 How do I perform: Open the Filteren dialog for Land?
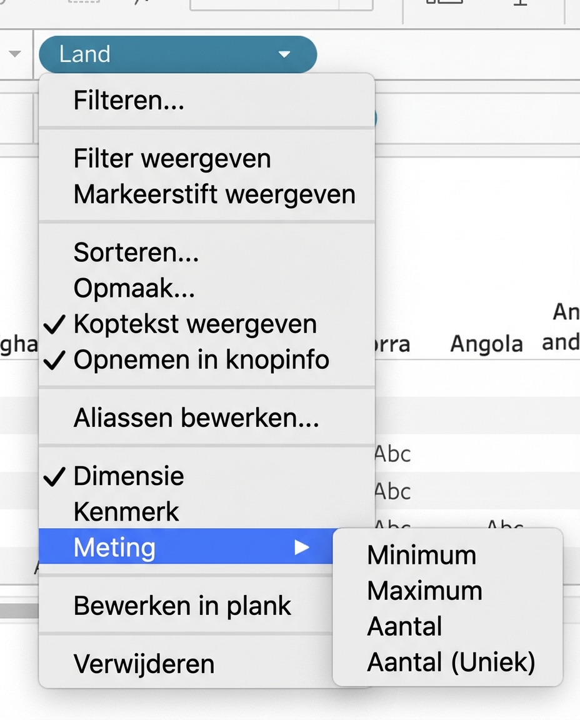point(128,100)
